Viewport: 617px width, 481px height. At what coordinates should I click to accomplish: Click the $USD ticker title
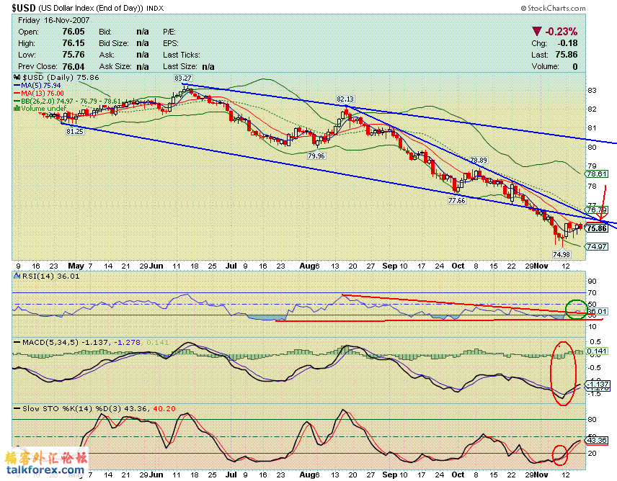(x=23, y=8)
